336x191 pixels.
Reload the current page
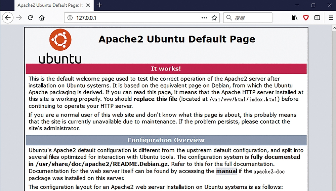[x=31, y=18]
